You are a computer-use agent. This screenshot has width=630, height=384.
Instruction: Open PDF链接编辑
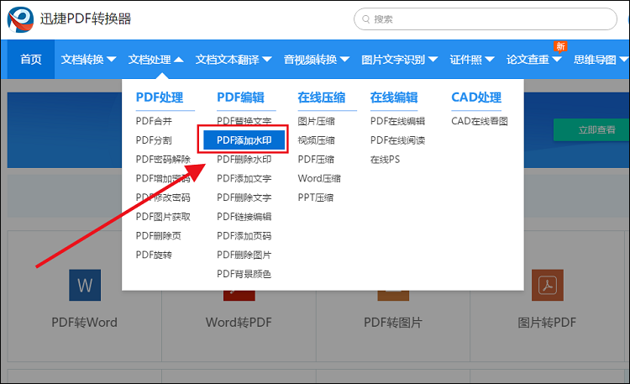pos(244,217)
